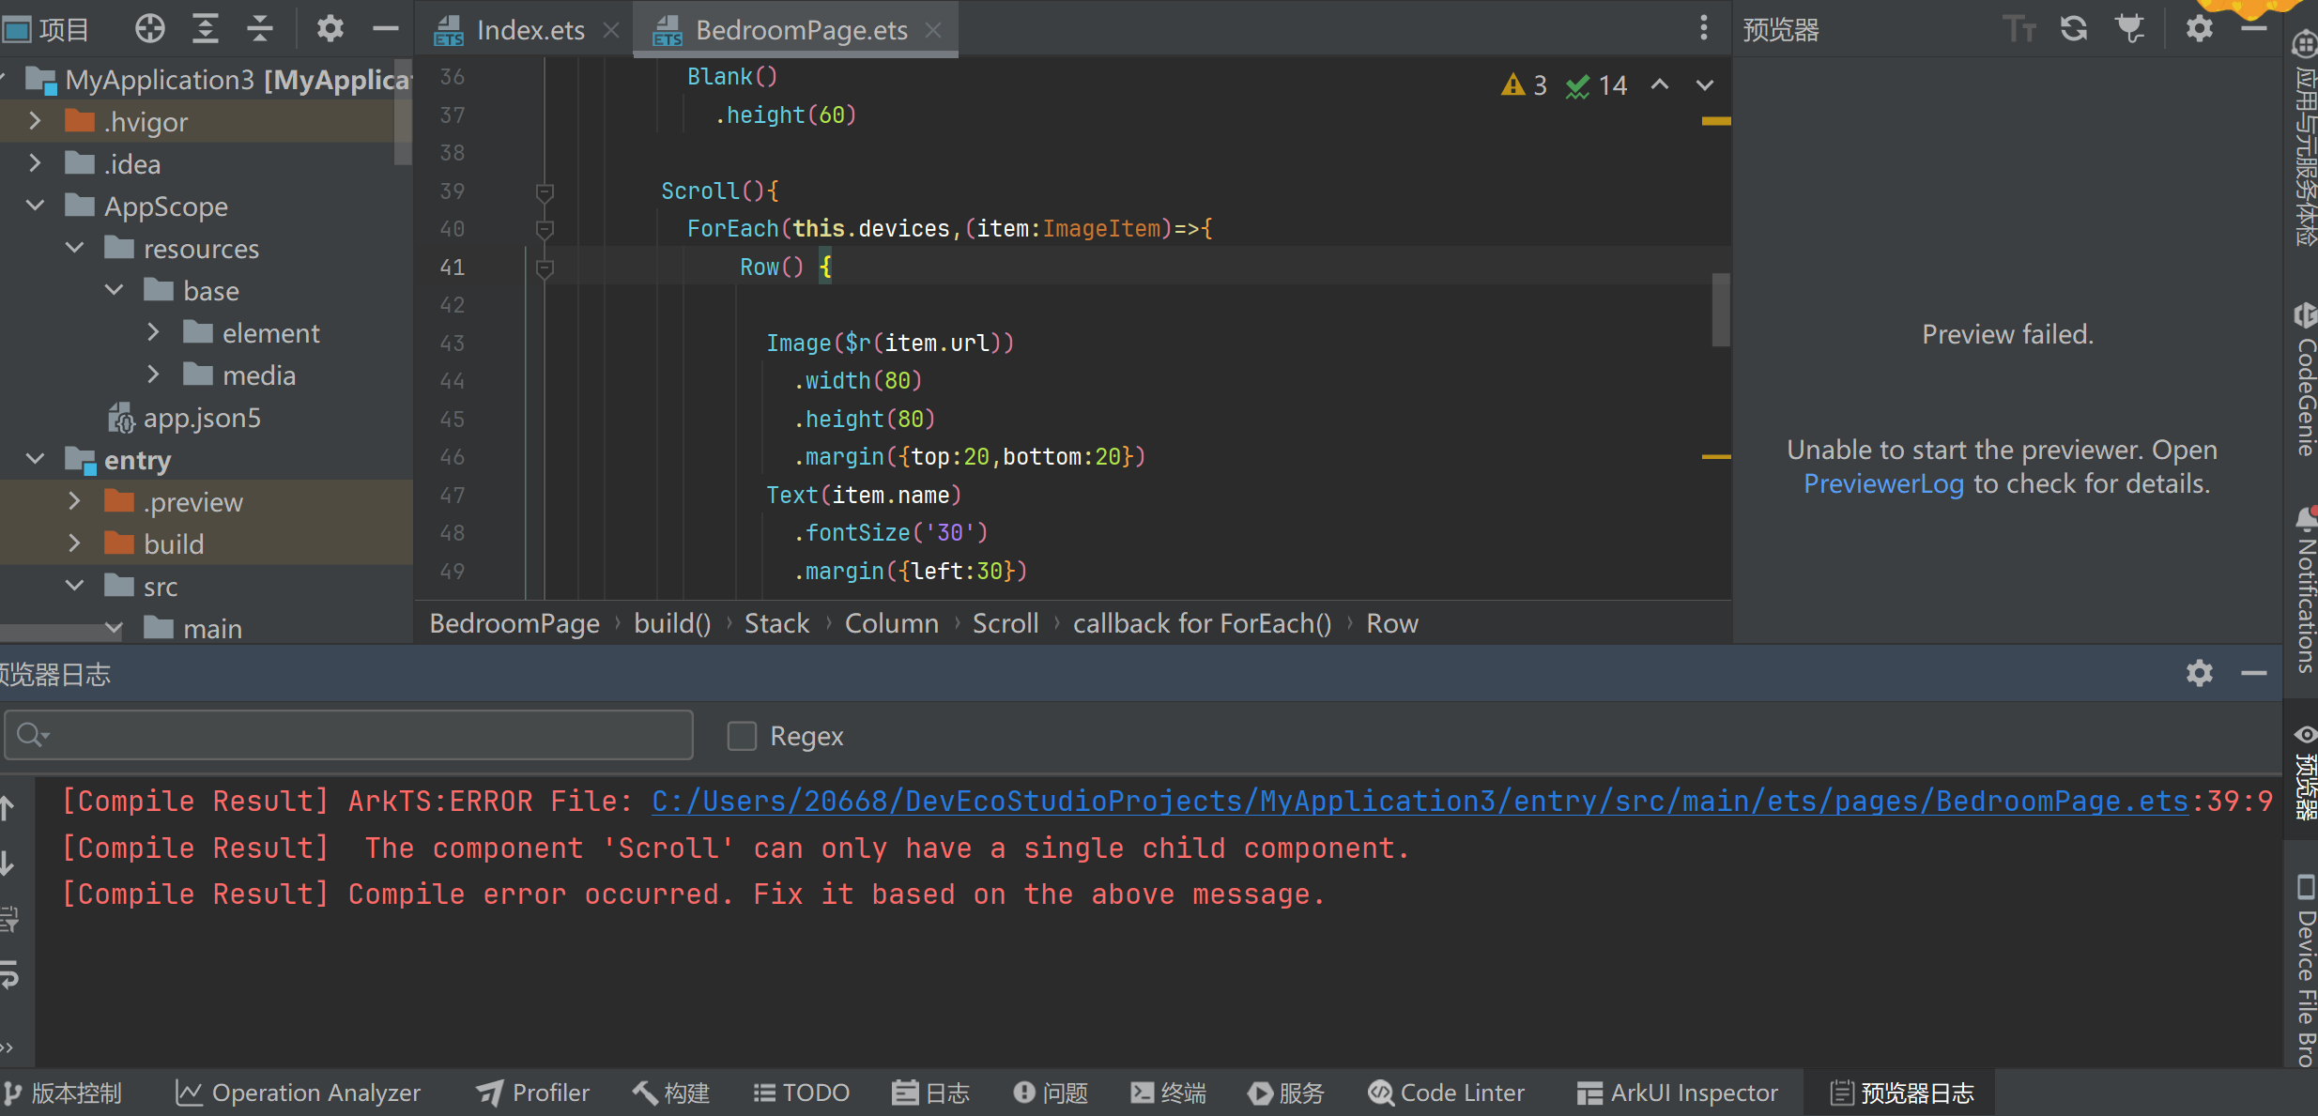Open the 版本控制 tool window
The width and height of the screenshot is (2318, 1116).
point(63,1093)
